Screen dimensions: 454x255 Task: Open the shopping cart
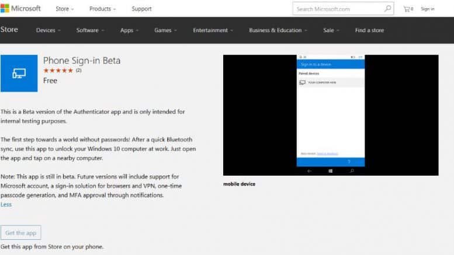407,9
